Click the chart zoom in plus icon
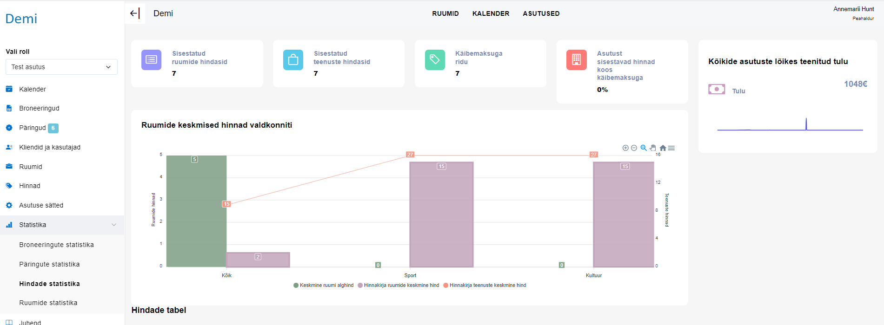The height and width of the screenshot is (325, 884). [625, 148]
